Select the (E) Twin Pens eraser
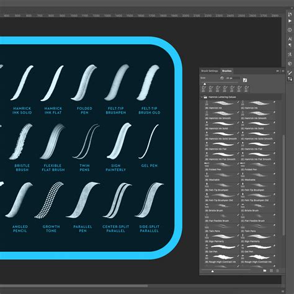 [x=258, y=228]
